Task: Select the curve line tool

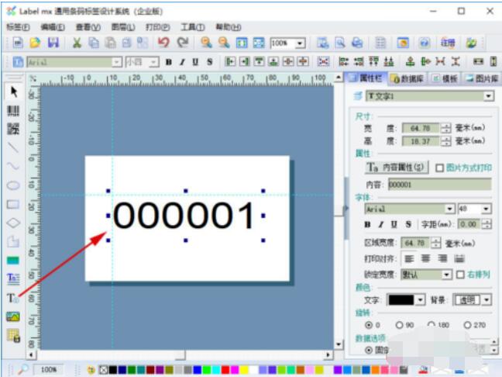Action: (13, 166)
